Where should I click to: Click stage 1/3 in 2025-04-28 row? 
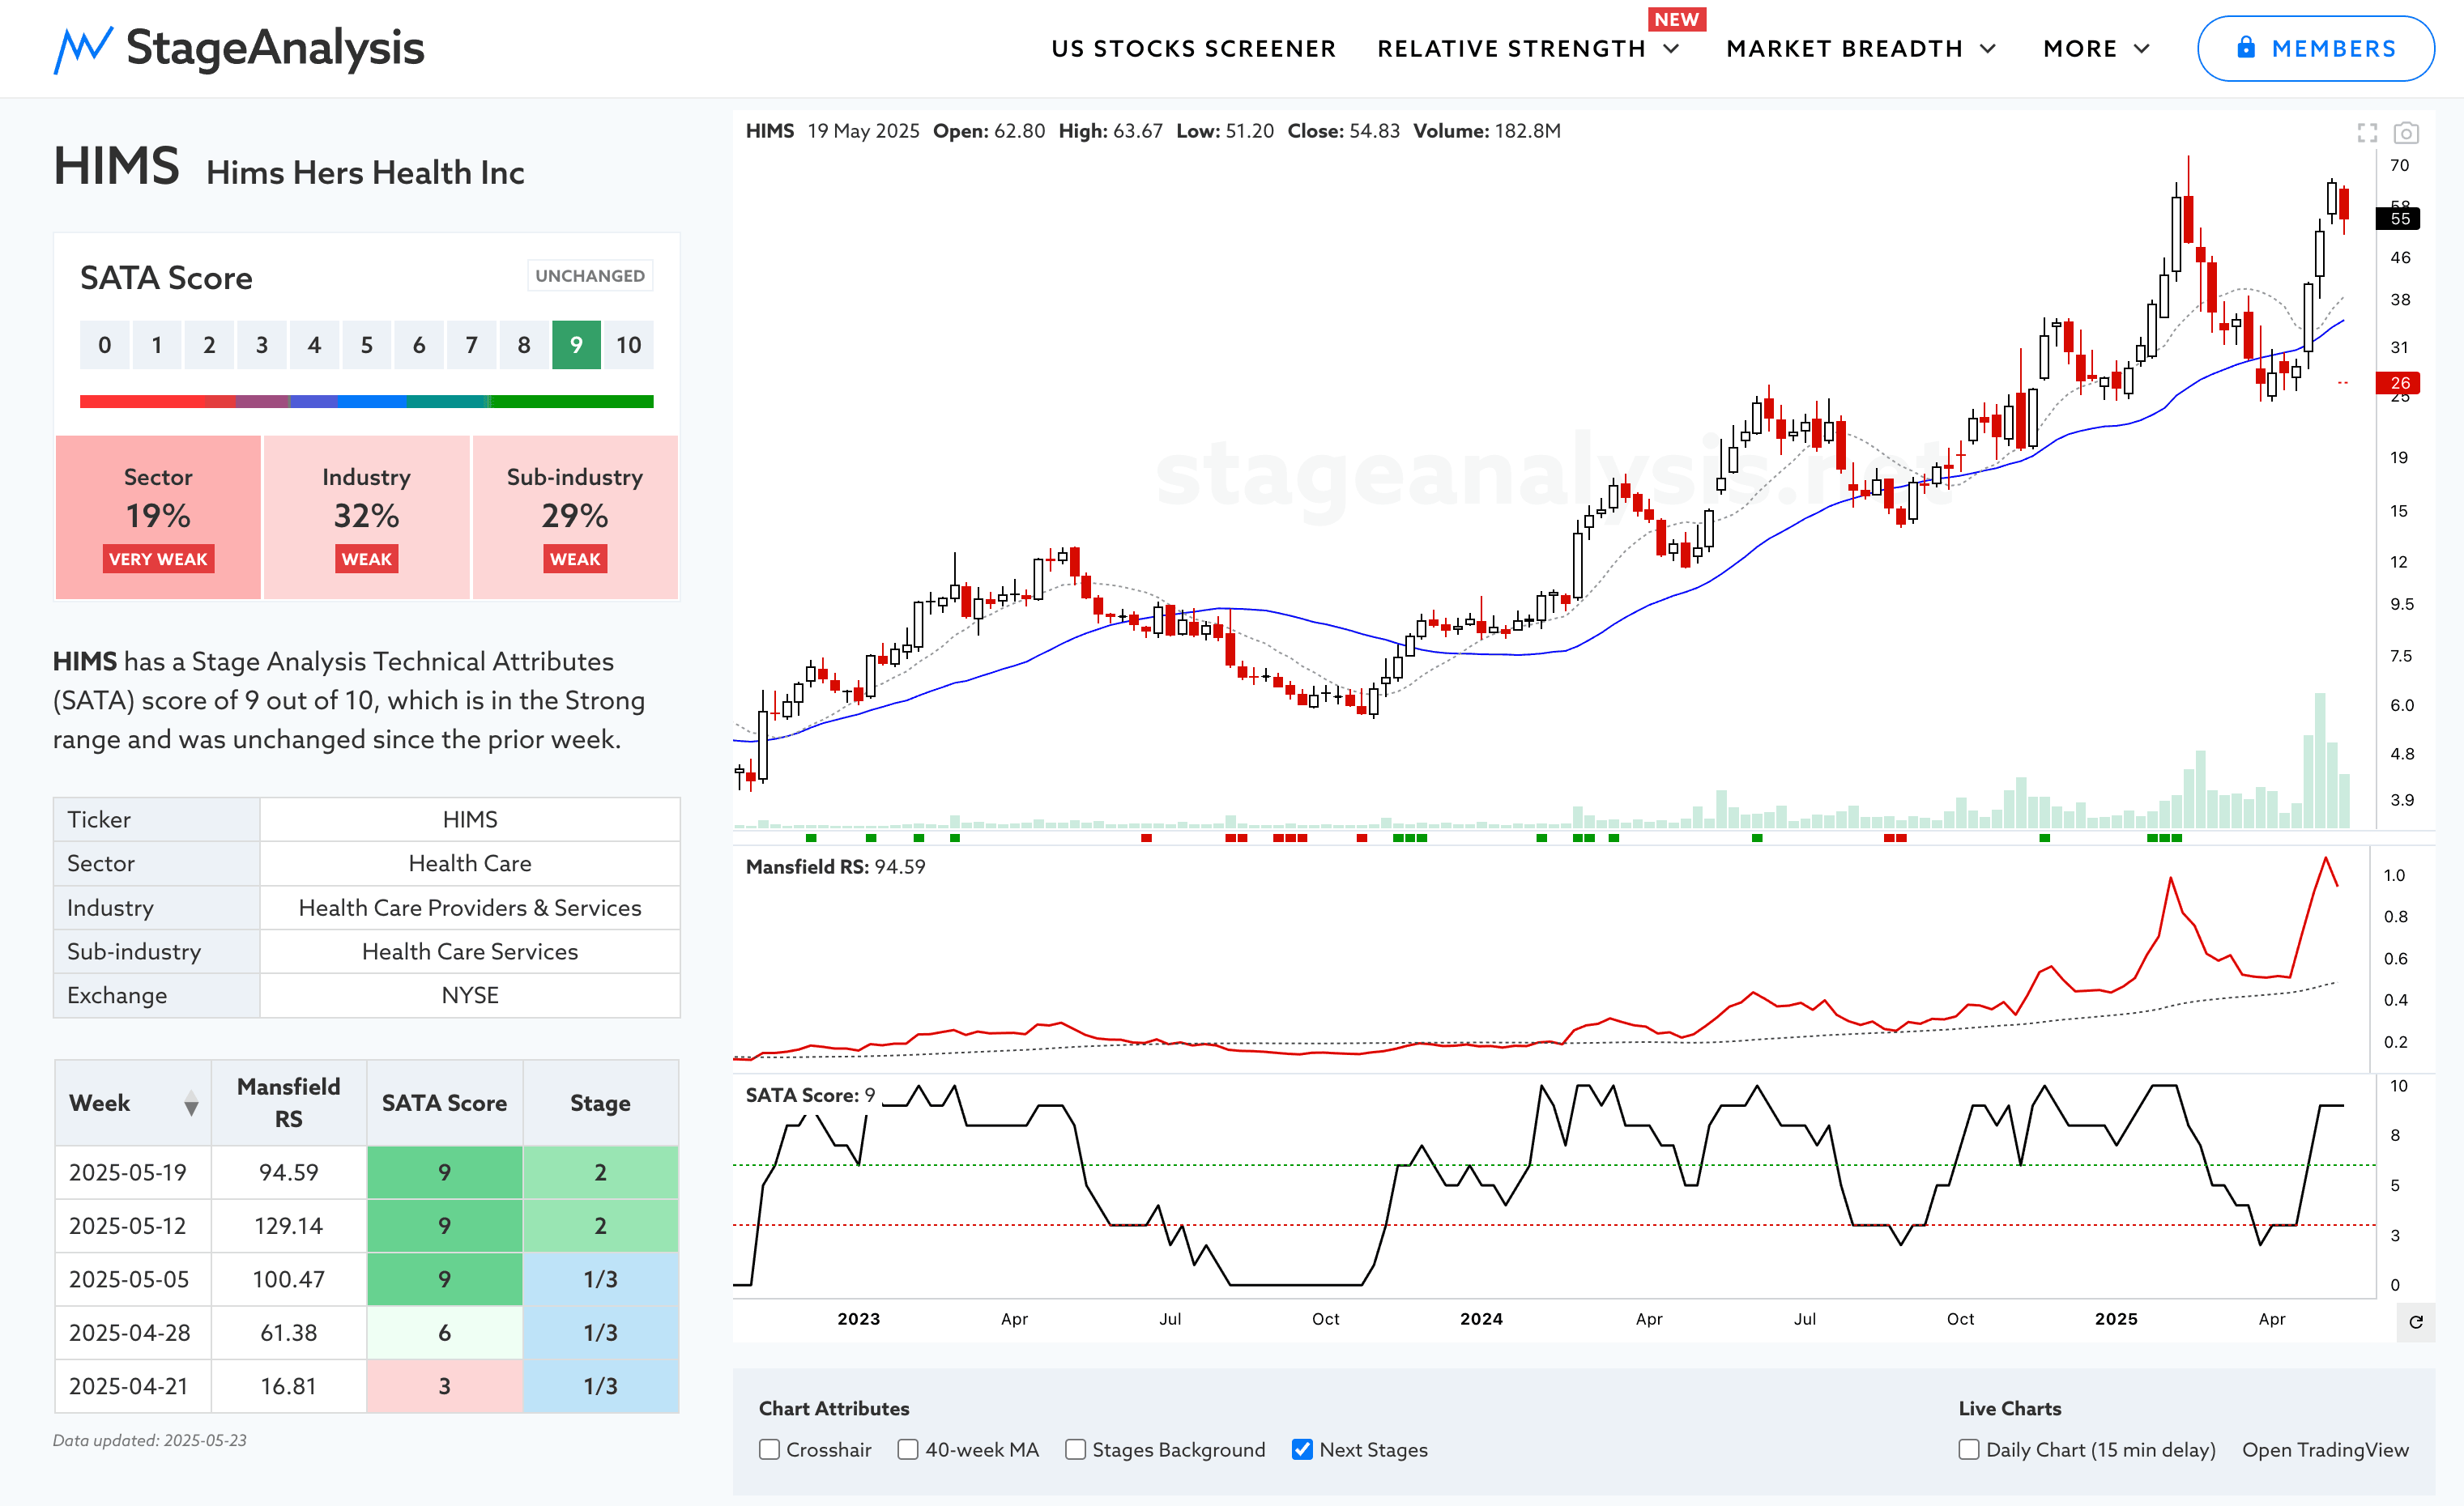[x=600, y=1333]
